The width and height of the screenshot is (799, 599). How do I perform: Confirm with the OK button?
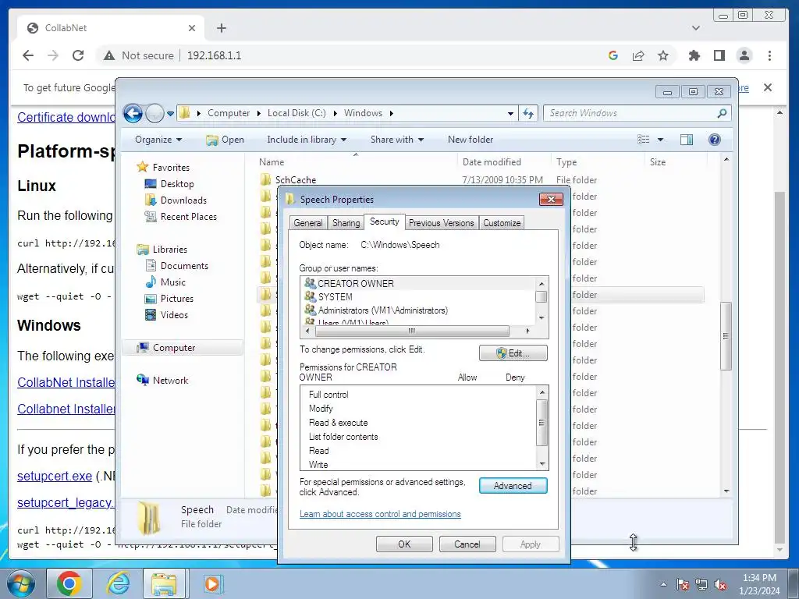(404, 544)
